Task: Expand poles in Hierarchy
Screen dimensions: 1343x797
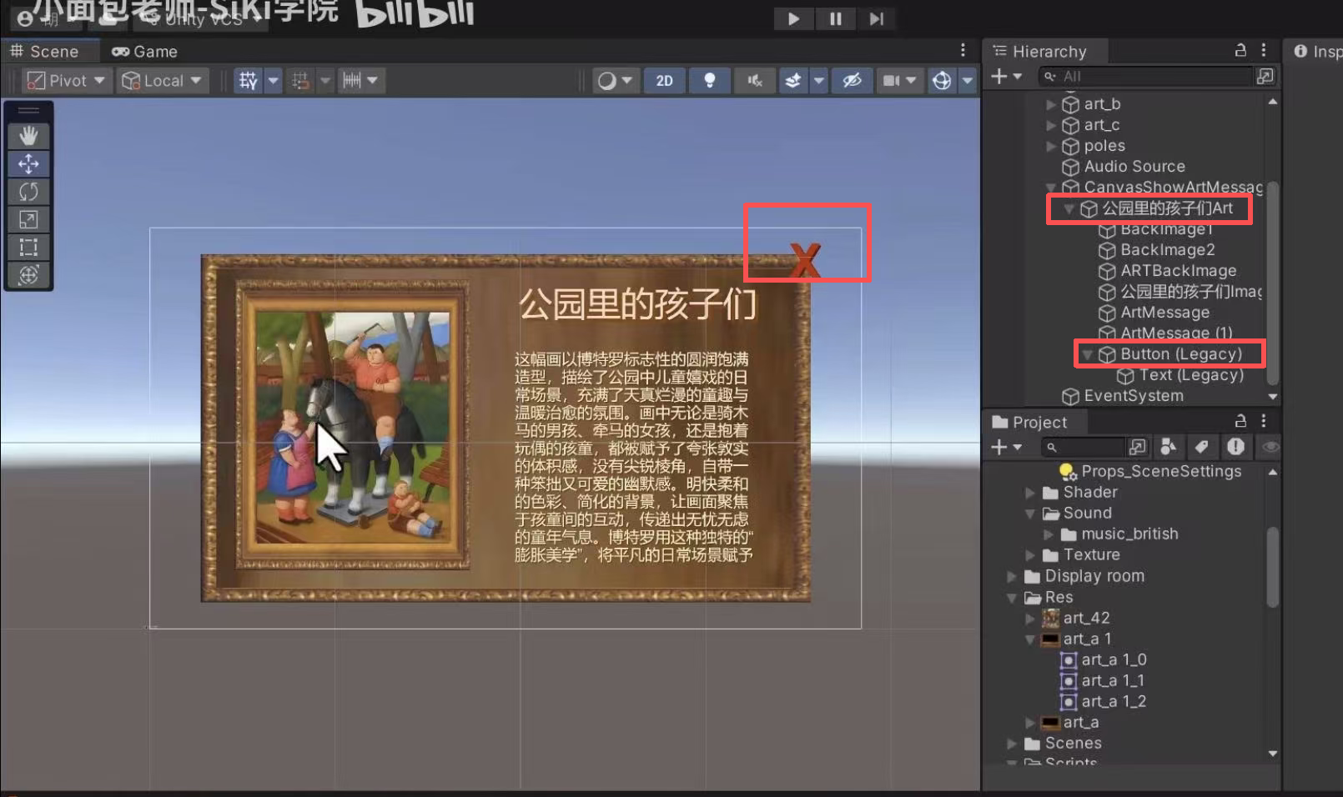Action: 1051,146
